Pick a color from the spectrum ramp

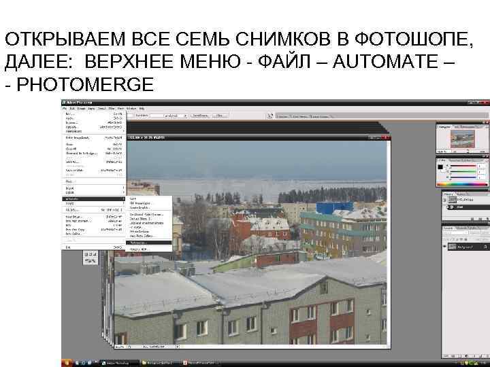click(462, 184)
